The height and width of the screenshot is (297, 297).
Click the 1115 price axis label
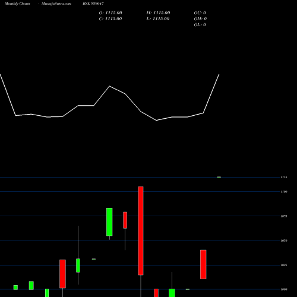284,177
